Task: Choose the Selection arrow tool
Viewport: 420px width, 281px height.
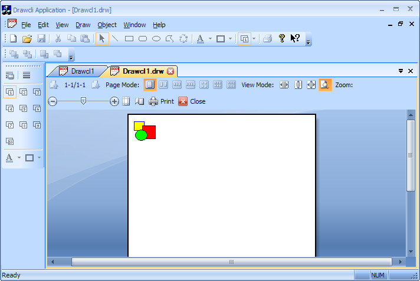Action: point(102,39)
